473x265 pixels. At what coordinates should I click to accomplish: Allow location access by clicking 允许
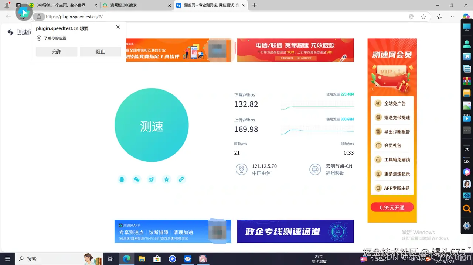coord(56,51)
